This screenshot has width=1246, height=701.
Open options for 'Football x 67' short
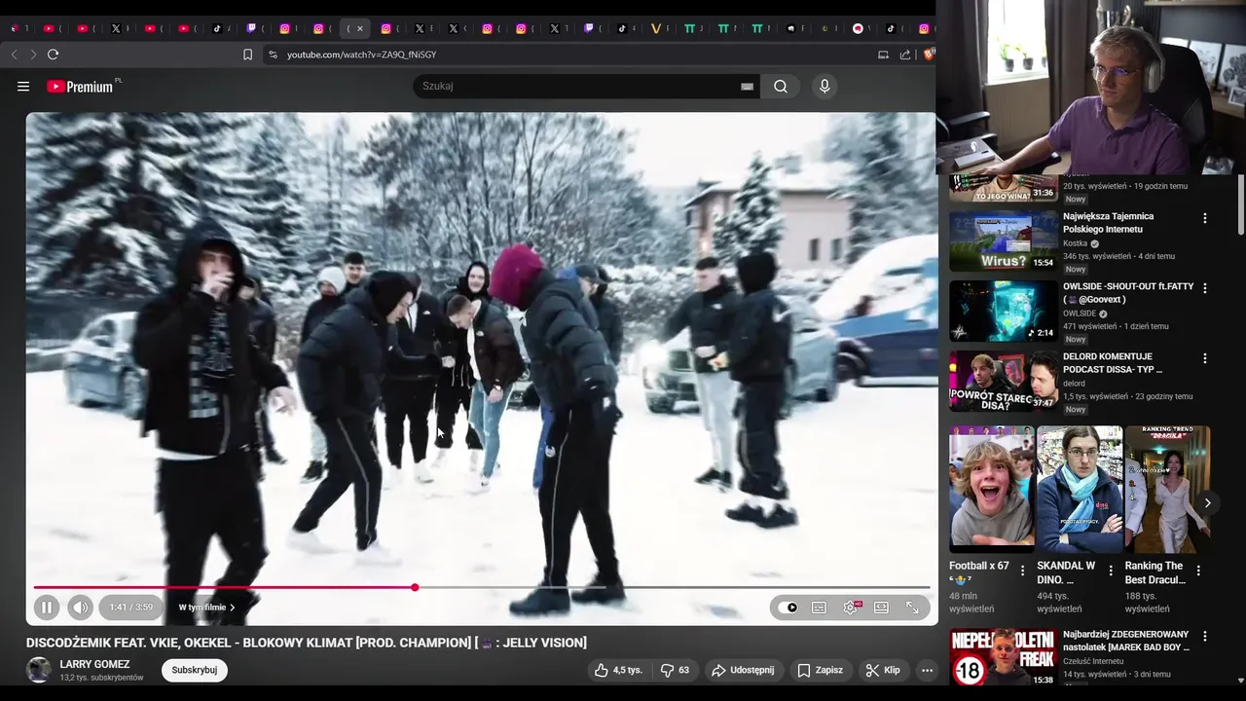1022,571
